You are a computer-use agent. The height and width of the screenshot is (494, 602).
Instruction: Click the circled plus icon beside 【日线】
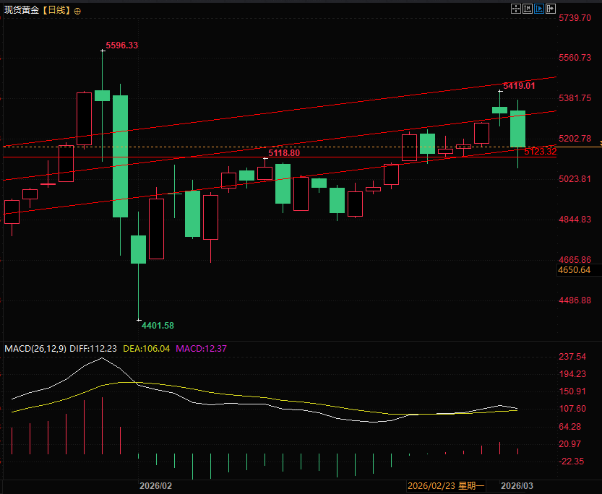tap(77, 11)
